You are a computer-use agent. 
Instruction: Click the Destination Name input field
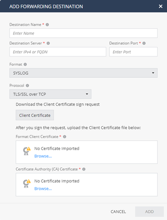click(x=83, y=33)
